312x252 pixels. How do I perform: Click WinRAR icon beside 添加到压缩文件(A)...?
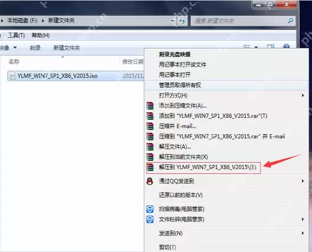coord(150,106)
